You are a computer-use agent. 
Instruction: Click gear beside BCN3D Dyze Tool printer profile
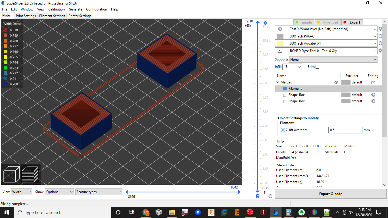(x=380, y=51)
